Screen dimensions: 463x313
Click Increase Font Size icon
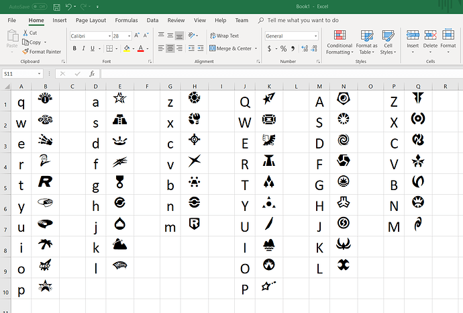[137, 36]
